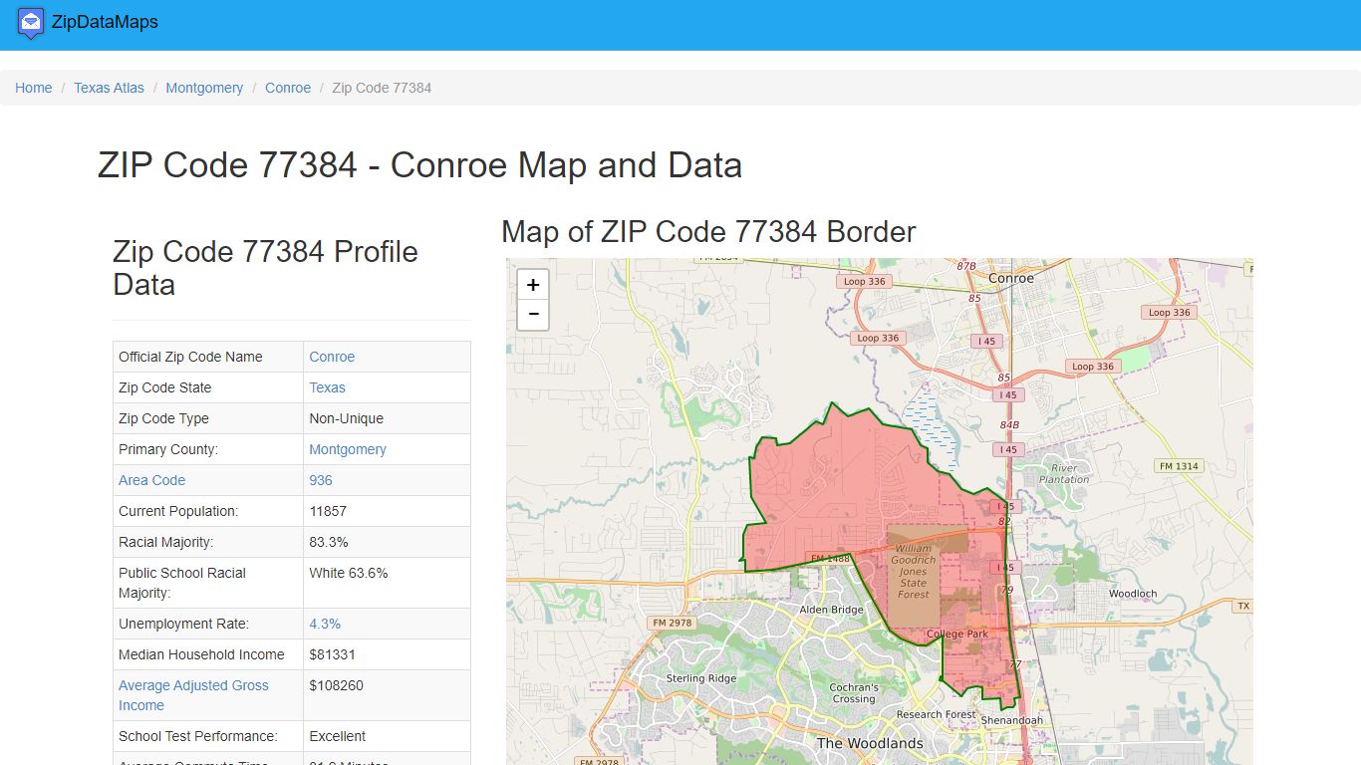Zoom out the map with minus button
The width and height of the screenshot is (1361, 765).
point(533,315)
